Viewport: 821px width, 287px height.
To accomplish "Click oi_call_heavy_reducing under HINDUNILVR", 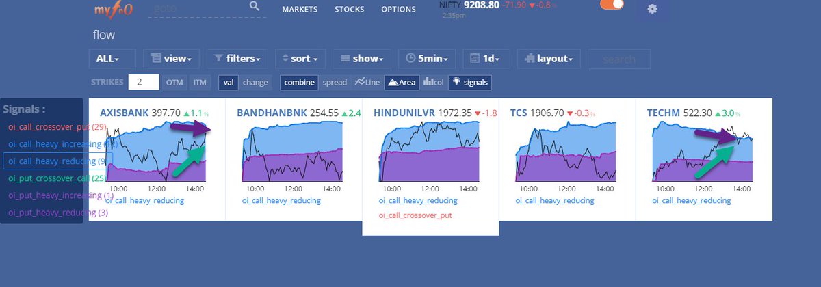I will [418, 201].
